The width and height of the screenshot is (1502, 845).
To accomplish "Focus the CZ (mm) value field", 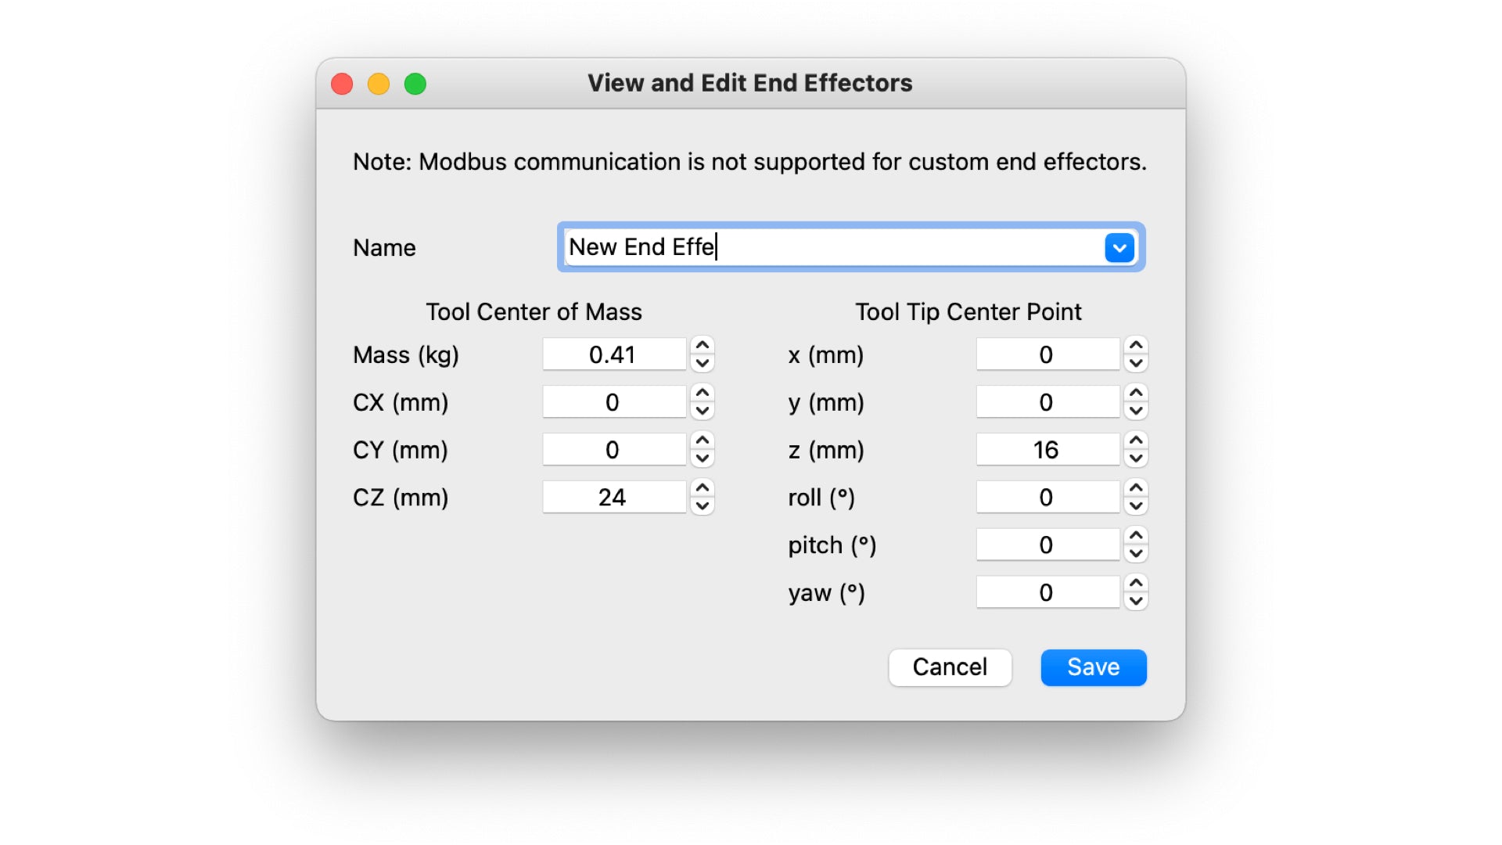I will coord(614,498).
